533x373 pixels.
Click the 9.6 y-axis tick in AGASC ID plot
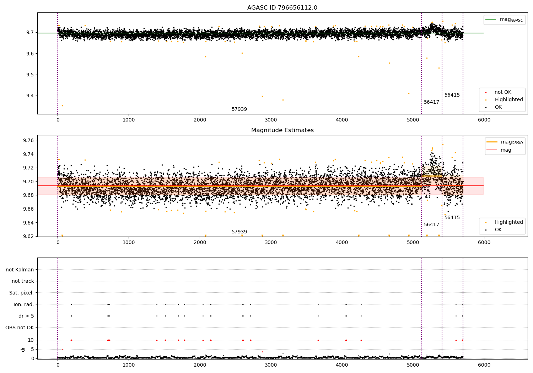pyautogui.click(x=29, y=54)
